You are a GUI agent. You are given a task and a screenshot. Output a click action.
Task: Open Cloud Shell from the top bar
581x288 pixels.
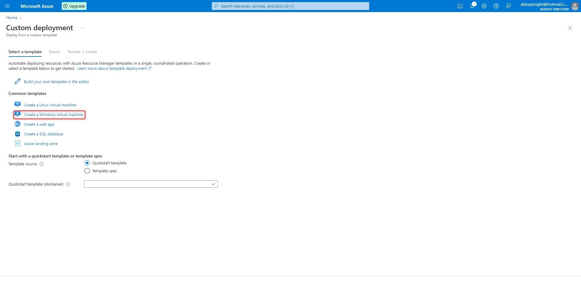click(460, 6)
